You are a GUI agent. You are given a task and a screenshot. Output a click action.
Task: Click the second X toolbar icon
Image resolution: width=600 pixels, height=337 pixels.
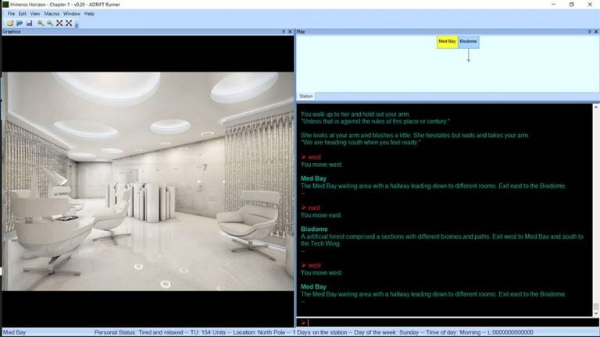pyautogui.click(x=69, y=23)
